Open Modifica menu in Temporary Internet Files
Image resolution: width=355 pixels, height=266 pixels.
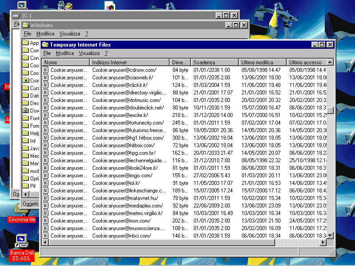click(x=65, y=53)
